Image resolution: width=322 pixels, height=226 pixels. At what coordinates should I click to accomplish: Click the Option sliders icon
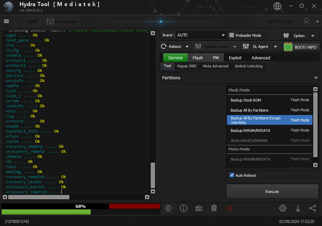tap(286, 36)
